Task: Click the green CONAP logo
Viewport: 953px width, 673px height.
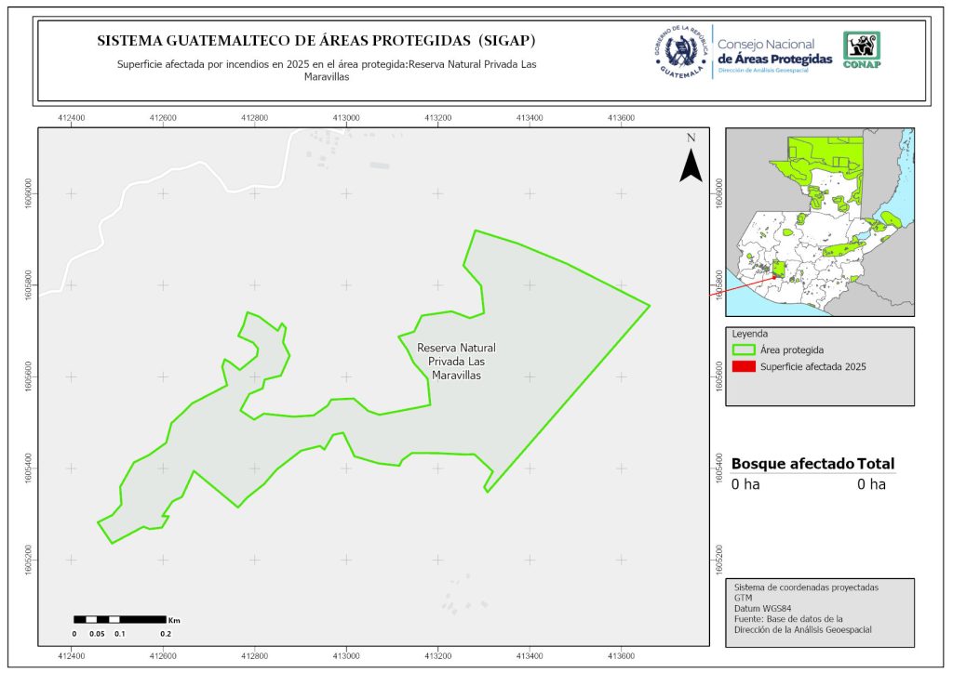Action: coord(861,50)
